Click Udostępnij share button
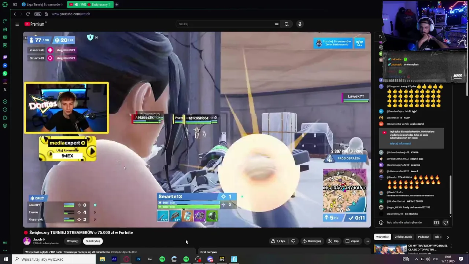 pos(312,241)
